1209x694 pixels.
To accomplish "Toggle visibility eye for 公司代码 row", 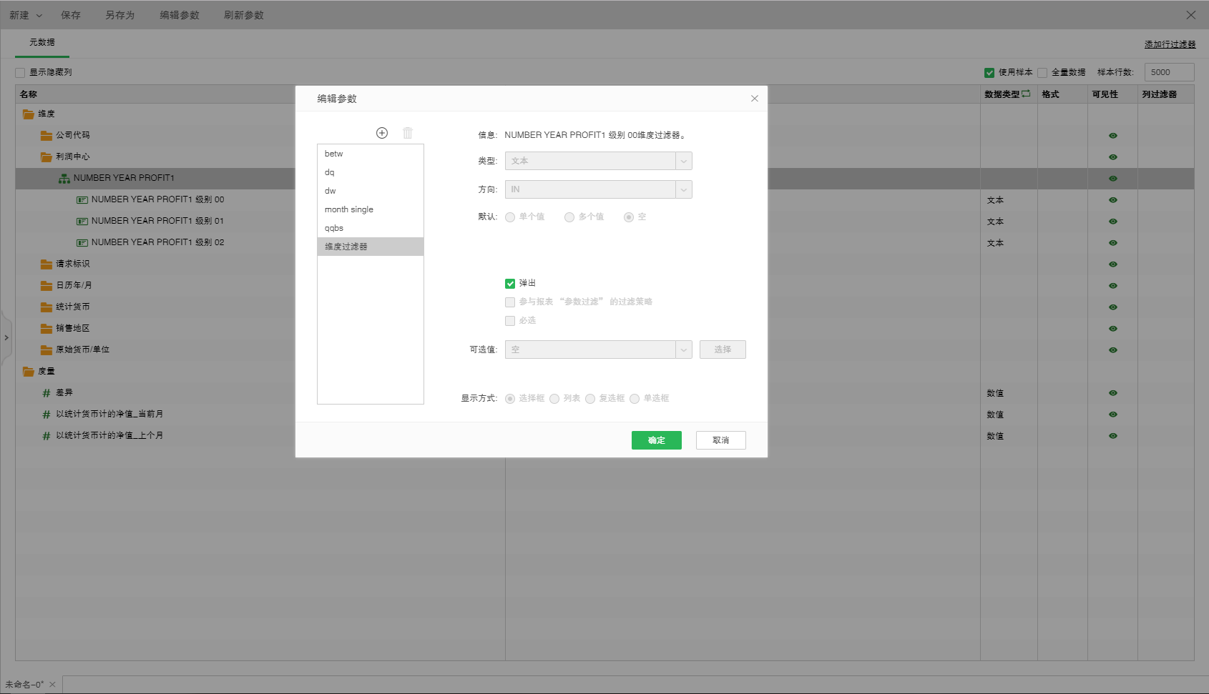I will tap(1112, 136).
